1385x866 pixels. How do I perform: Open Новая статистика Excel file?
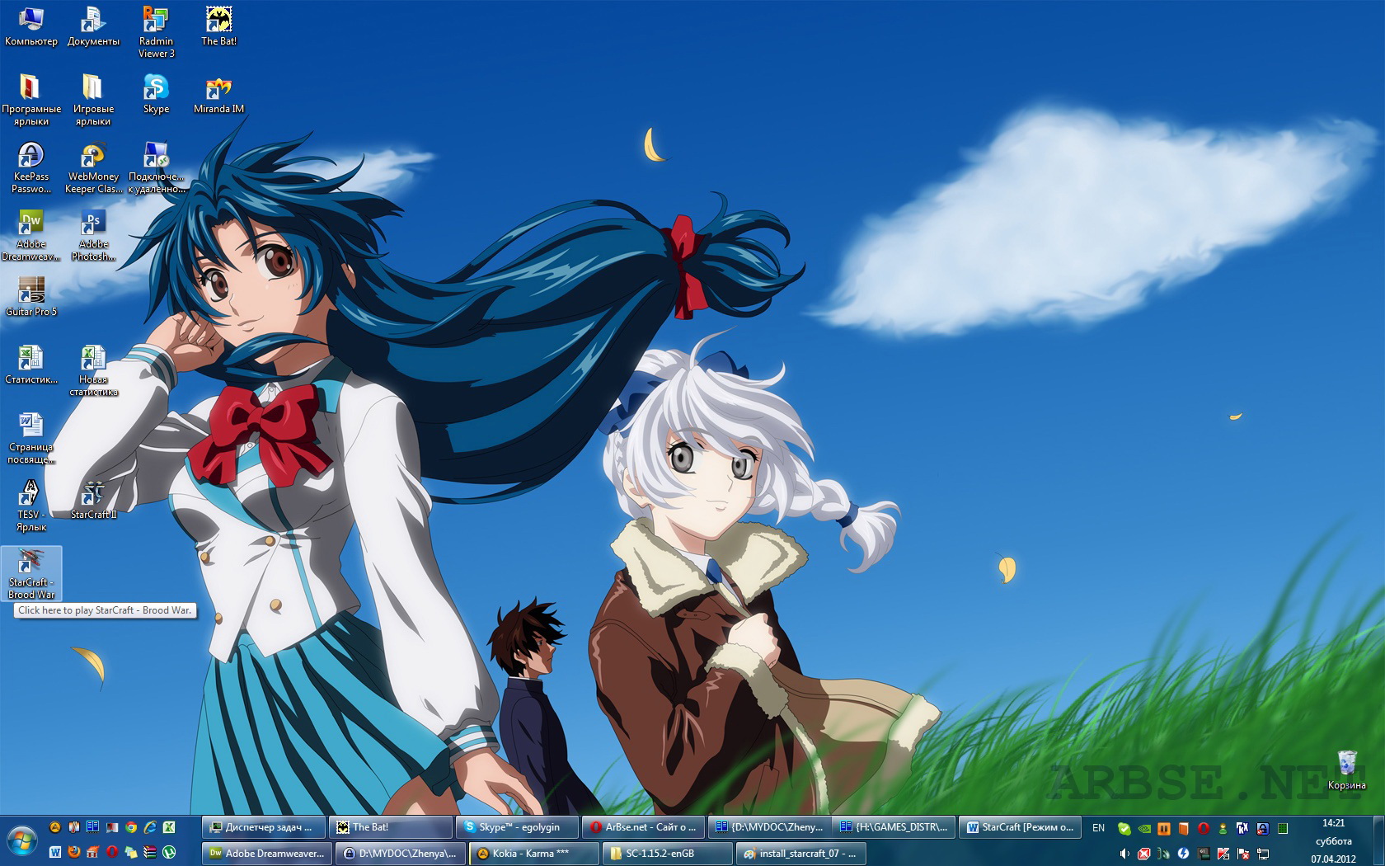click(93, 370)
